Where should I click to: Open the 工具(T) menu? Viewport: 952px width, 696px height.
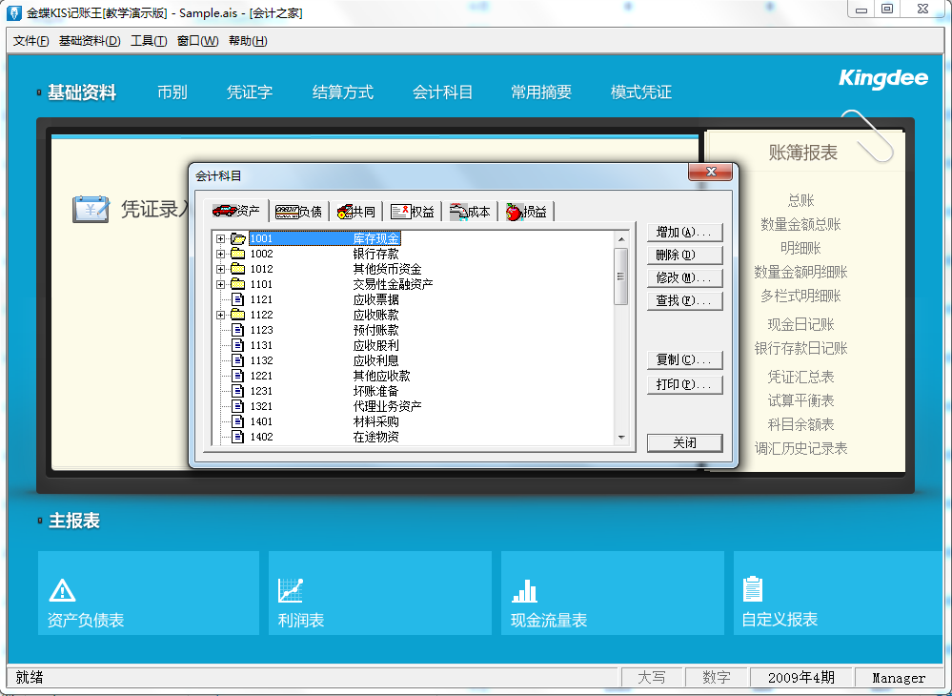(x=149, y=41)
